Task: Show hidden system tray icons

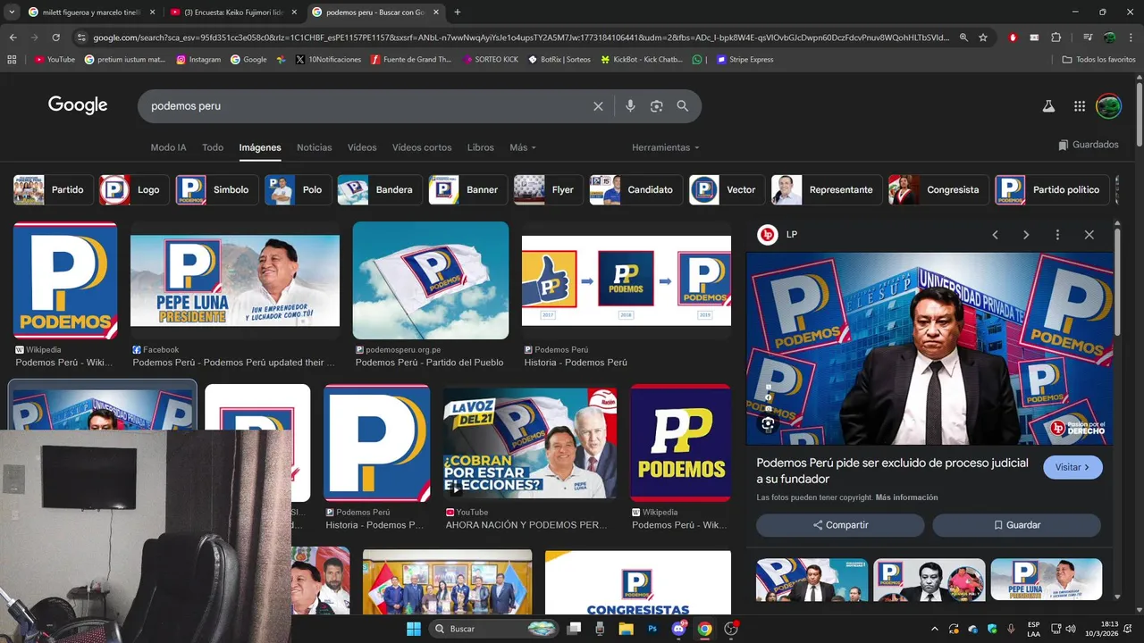Action: (x=935, y=629)
